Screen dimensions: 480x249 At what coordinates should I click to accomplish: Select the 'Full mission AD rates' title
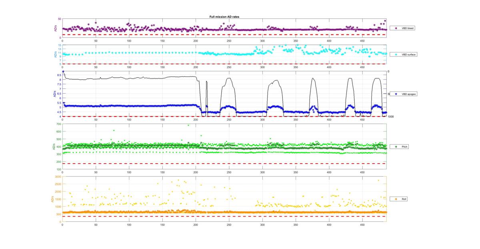224,17
